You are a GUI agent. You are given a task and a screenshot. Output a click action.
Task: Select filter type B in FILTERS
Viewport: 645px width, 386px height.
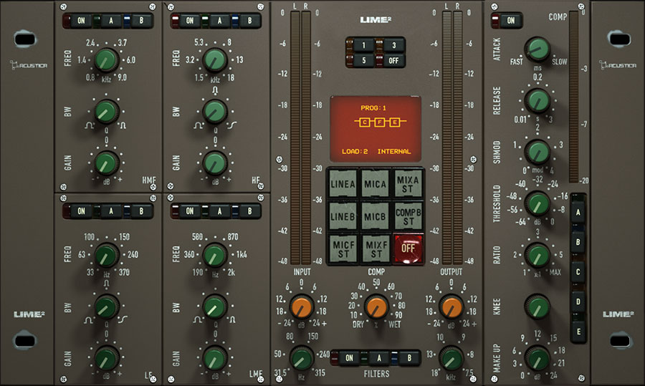click(x=409, y=358)
